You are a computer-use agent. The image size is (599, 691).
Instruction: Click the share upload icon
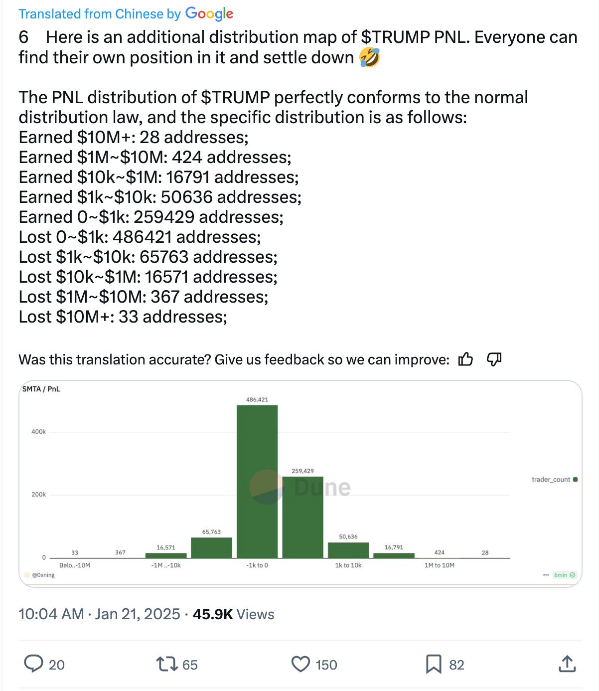[x=567, y=664]
